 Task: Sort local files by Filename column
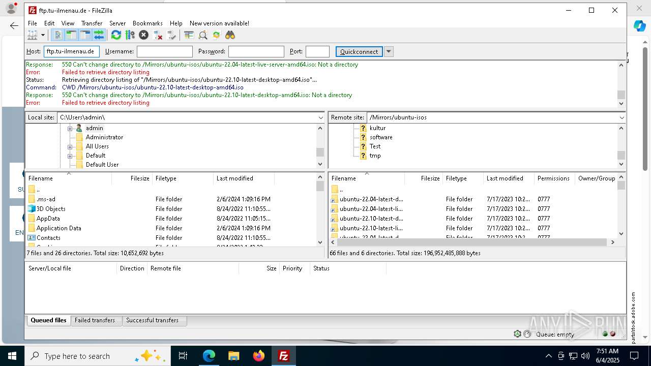(69, 178)
